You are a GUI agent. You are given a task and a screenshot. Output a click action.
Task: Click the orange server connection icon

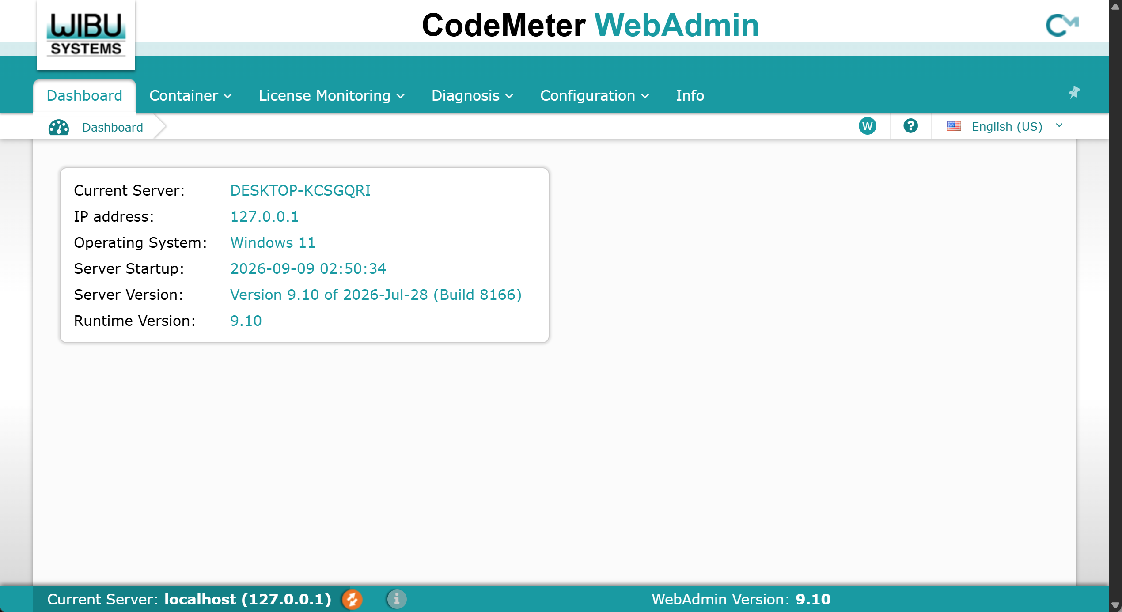point(352,599)
